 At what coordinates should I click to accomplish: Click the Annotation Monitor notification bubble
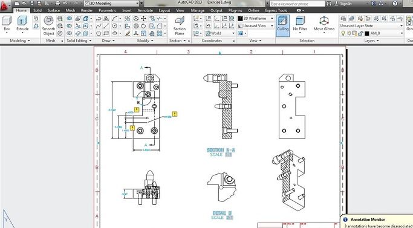(x=377, y=221)
